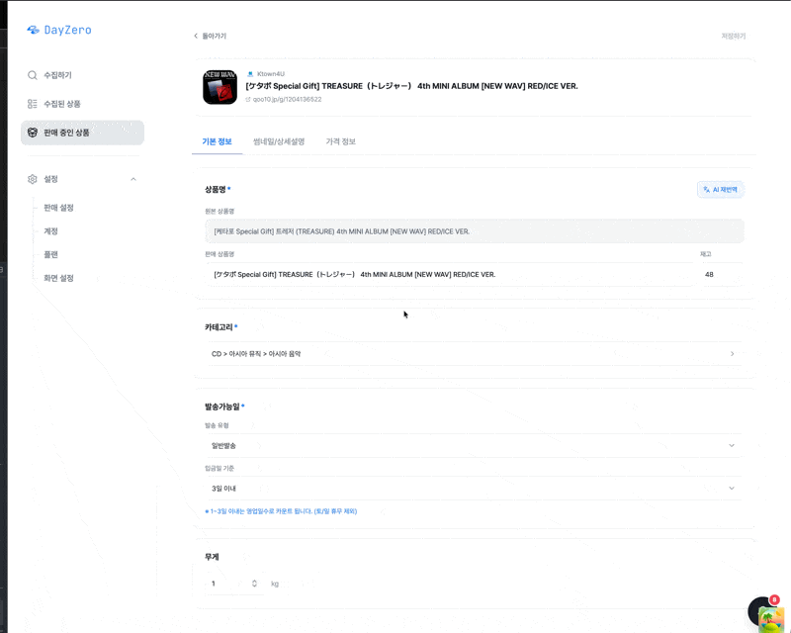The image size is (791, 633).
Task: Click the AI 재번역 button
Action: (x=721, y=190)
